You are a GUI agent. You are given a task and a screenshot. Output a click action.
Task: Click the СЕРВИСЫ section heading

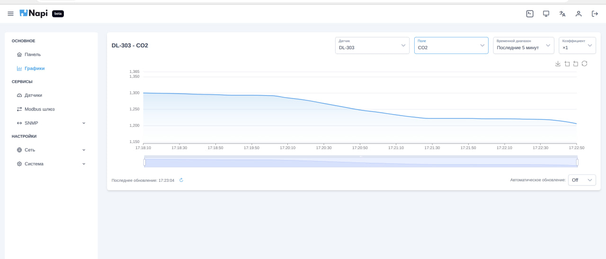click(22, 81)
